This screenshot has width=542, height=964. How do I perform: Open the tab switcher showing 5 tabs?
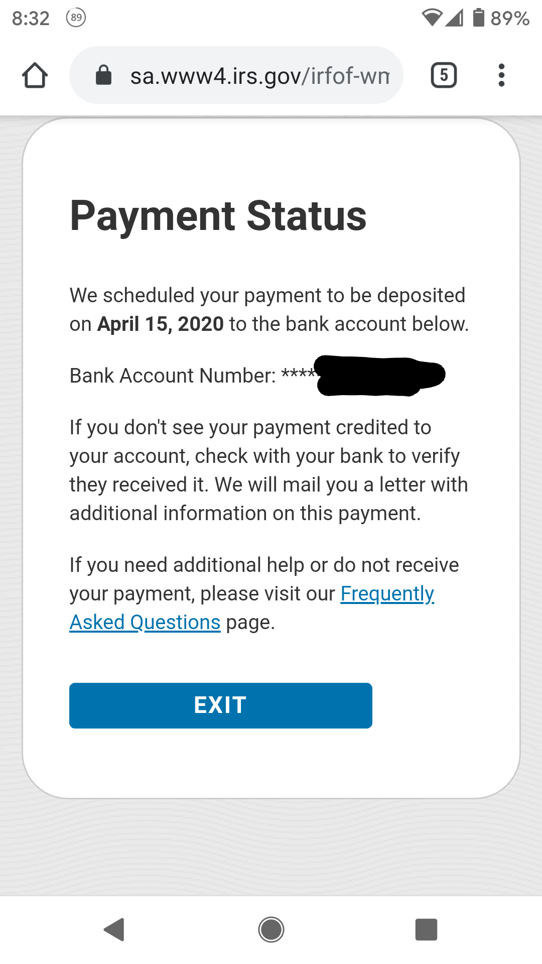444,75
